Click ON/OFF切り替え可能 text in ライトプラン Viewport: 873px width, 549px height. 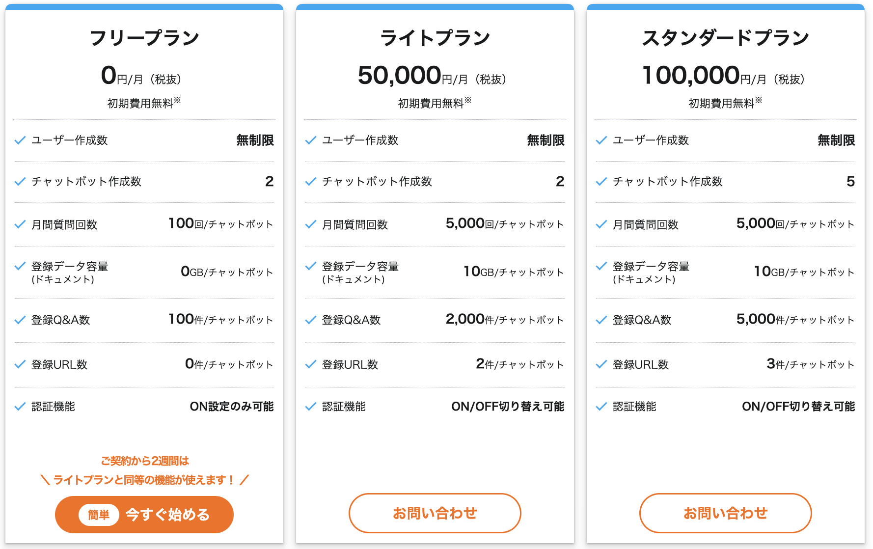click(508, 407)
